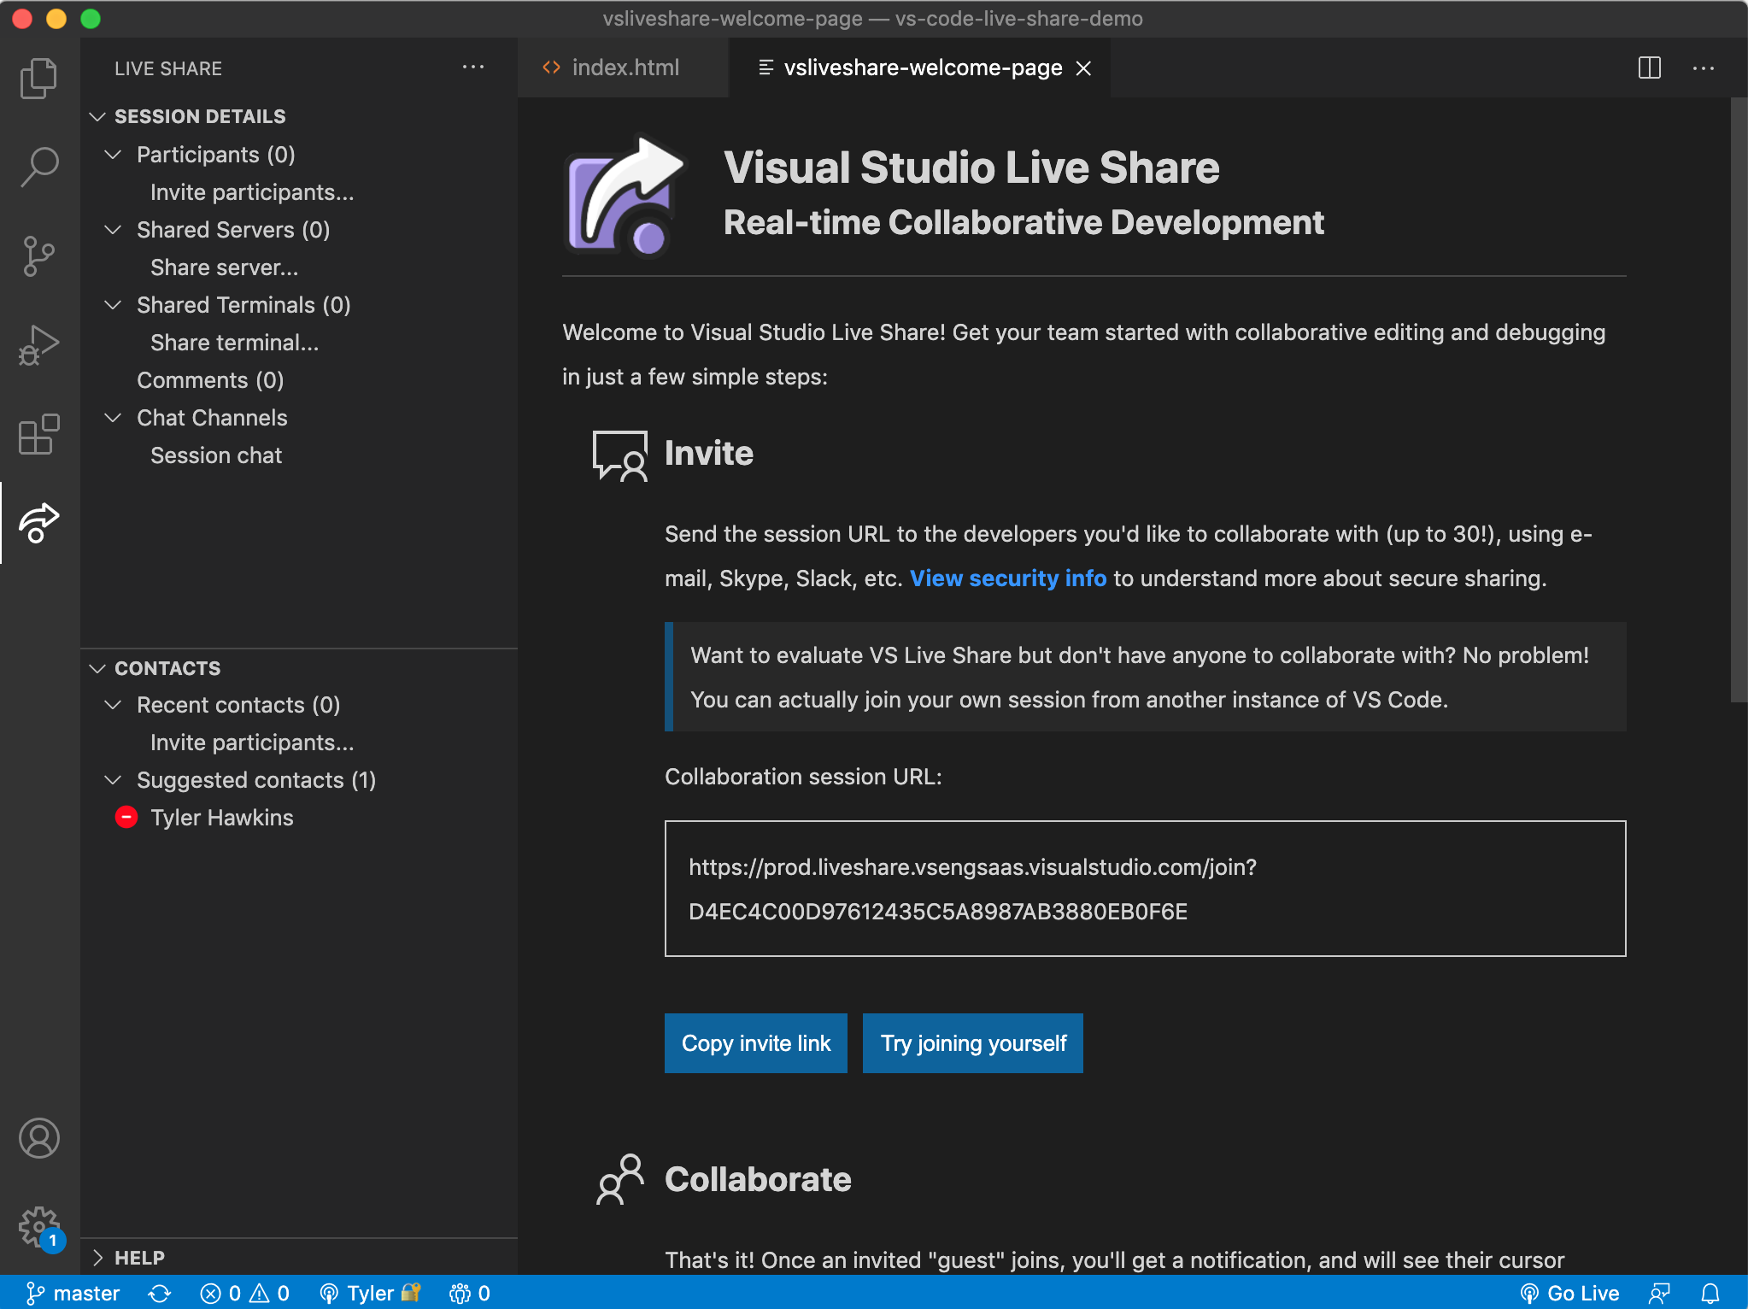Click the split editor right icon
Screen dimensions: 1748x1309
[1649, 68]
